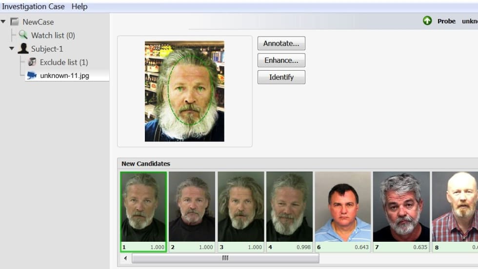Screen dimensions: 478x269
Task: Click the probe image in preview panel
Action: 184,91
